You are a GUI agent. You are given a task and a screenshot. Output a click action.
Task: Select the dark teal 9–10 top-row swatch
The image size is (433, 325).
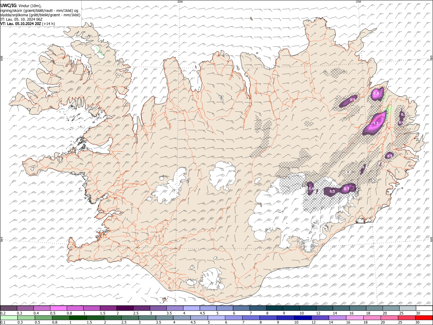tap(291, 308)
